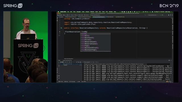
Task: Choose findDistinctTopBy in the completion list
Action: [x=95, y=50]
